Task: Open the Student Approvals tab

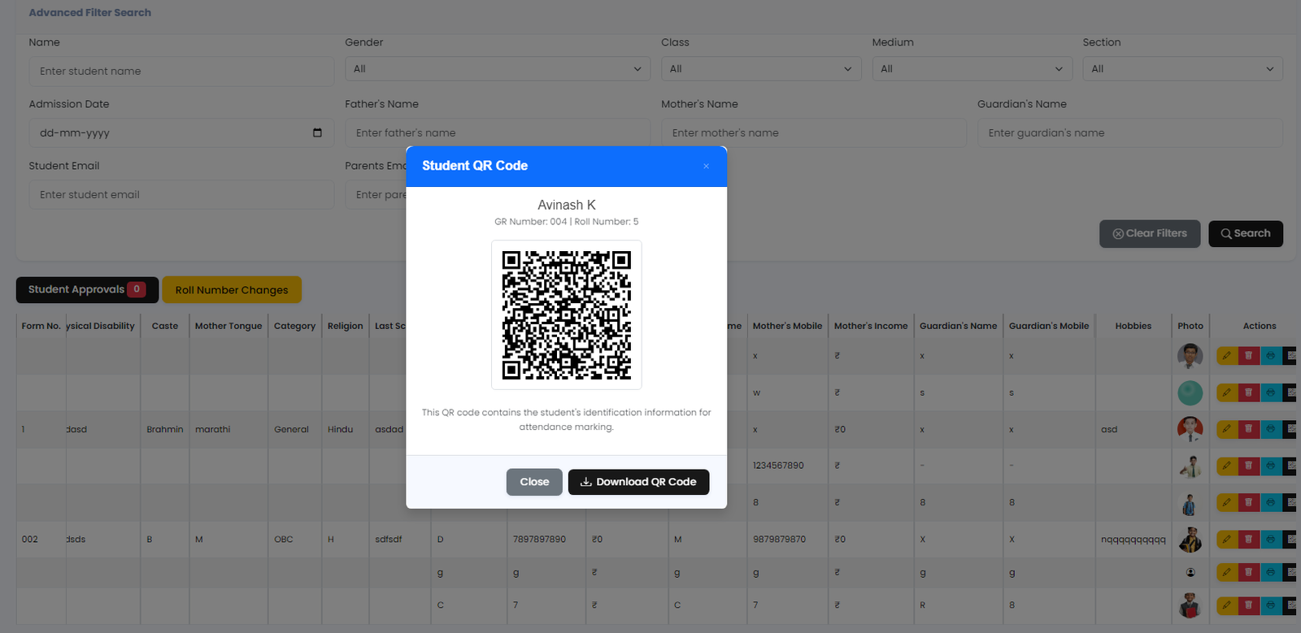Action: pyautogui.click(x=87, y=290)
